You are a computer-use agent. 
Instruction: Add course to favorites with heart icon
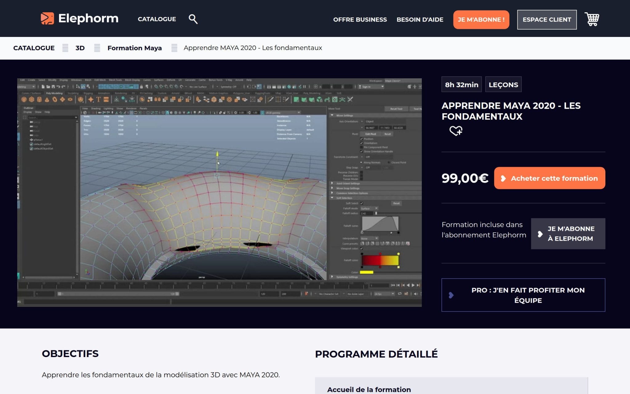coord(456,131)
